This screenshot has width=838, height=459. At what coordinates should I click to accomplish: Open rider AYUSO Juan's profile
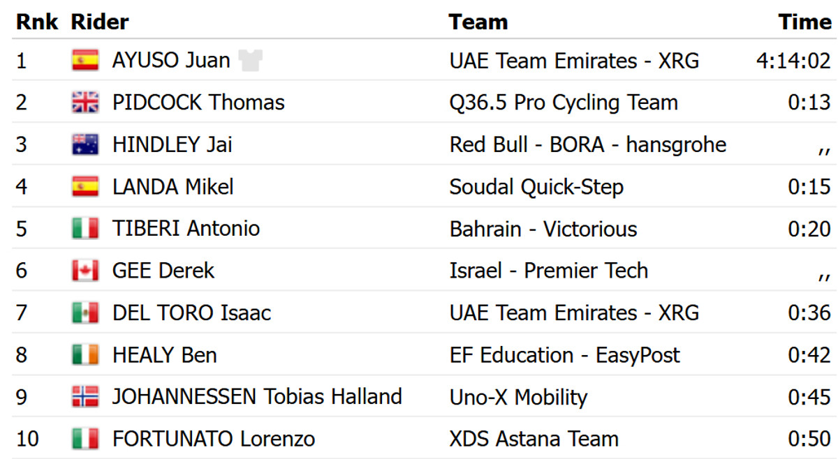pyautogui.click(x=171, y=61)
